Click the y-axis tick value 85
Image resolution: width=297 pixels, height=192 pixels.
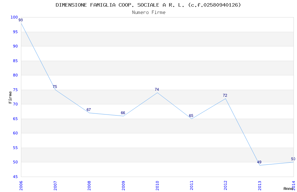pyautogui.click(x=15, y=61)
